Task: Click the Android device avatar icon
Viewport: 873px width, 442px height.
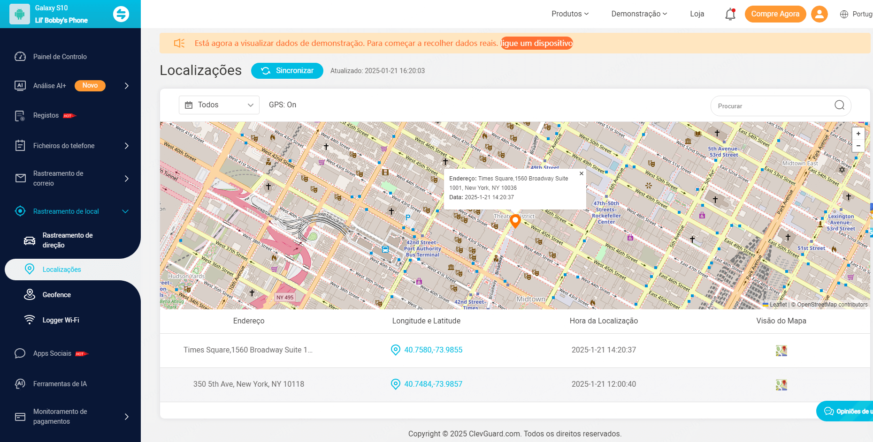Action: (x=20, y=14)
